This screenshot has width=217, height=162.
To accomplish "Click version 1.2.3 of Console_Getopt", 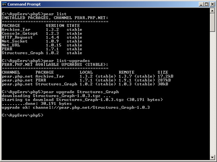I will [x=52, y=33].
